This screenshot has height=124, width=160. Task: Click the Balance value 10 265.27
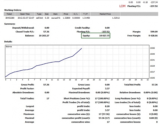pos(44,36)
